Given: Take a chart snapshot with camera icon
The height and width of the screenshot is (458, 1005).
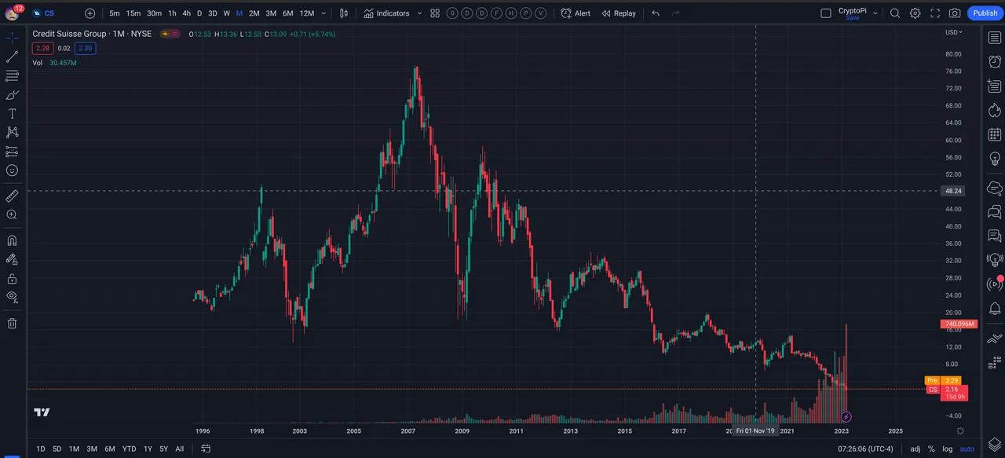Looking at the screenshot, I should [955, 13].
